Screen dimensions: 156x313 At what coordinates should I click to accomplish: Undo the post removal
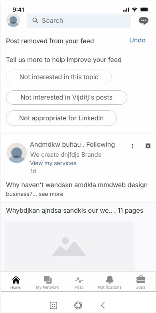137,40
